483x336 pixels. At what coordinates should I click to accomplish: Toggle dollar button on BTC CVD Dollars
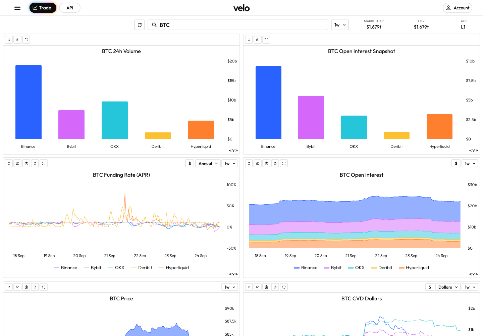(430, 287)
